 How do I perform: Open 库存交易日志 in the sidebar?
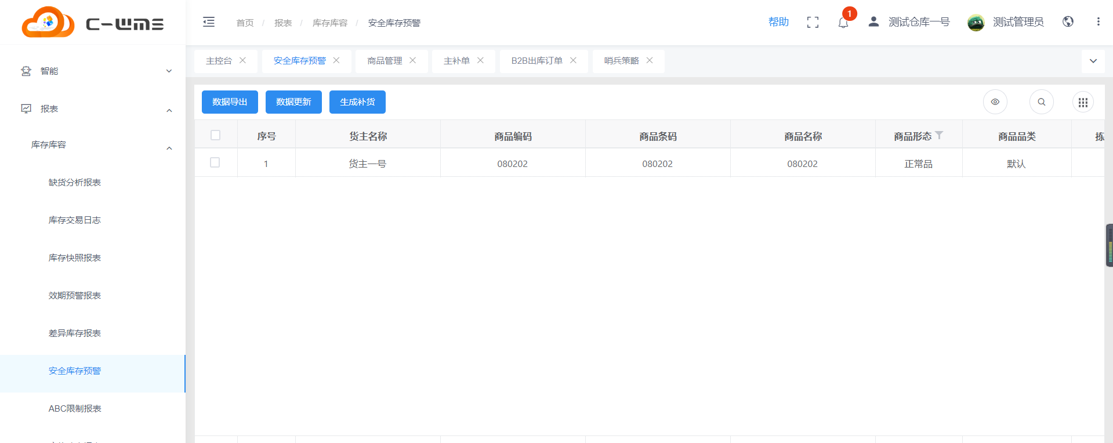[x=75, y=220]
